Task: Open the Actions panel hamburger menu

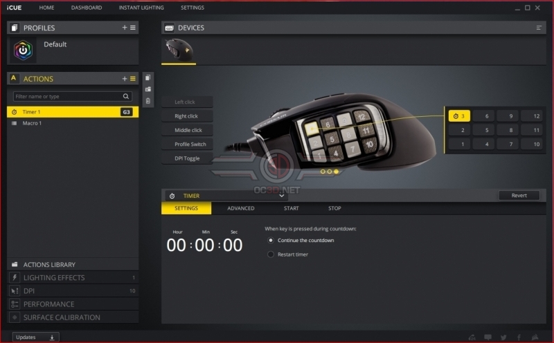Action: [133, 79]
